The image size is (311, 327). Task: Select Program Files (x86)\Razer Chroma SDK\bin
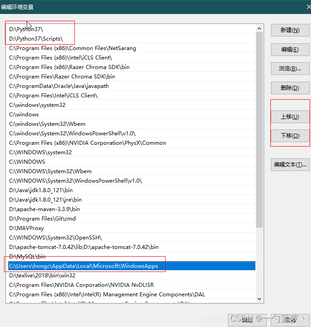130,67
